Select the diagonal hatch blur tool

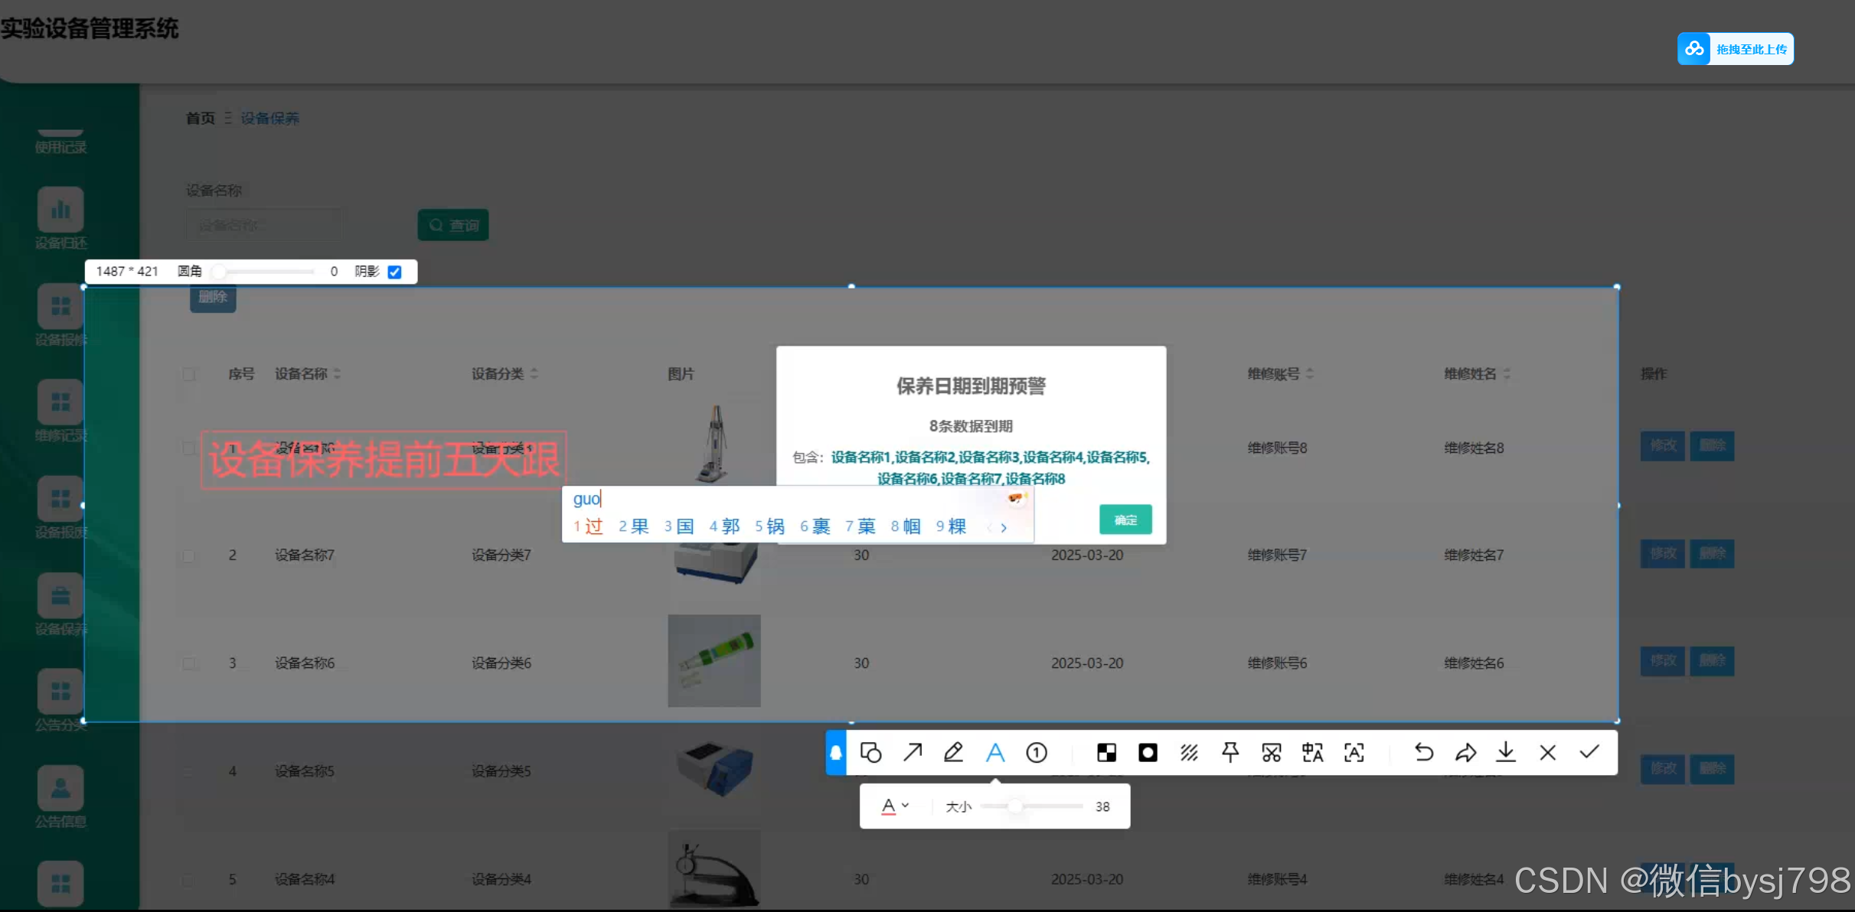click(1189, 753)
